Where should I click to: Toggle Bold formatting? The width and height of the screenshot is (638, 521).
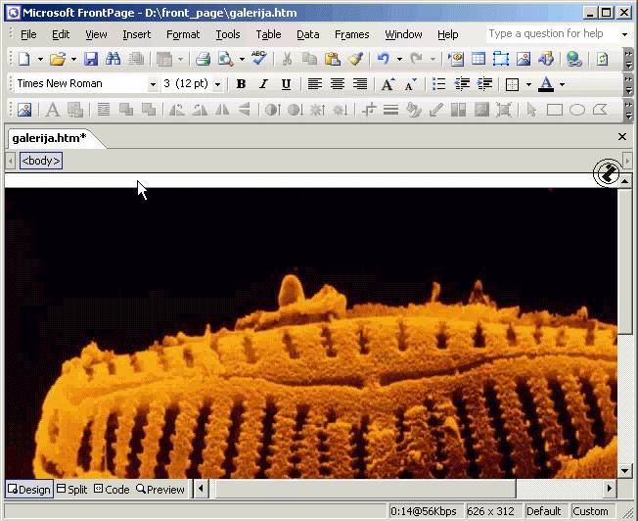click(x=242, y=84)
